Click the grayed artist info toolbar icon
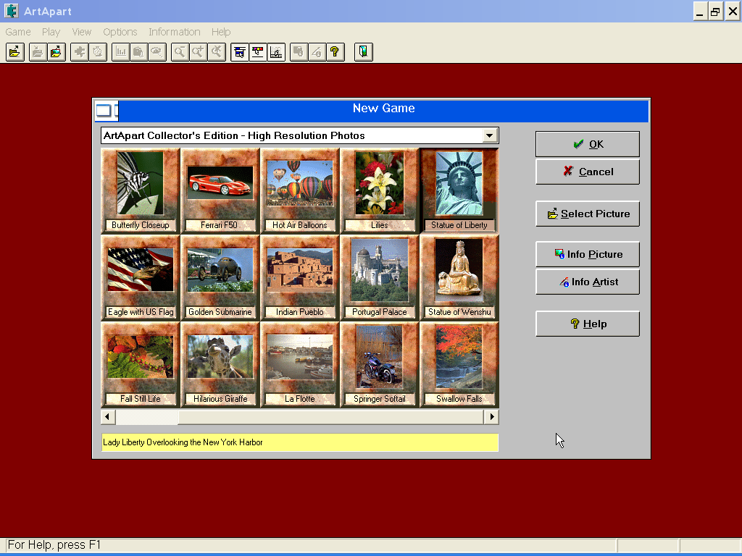This screenshot has width=742, height=556. pos(317,51)
